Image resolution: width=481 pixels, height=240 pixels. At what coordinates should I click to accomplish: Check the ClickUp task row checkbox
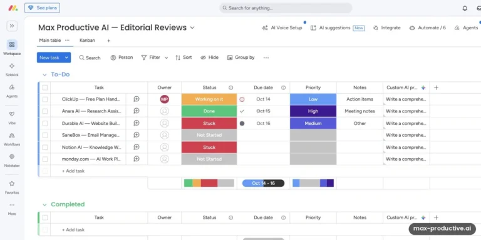[x=45, y=99]
